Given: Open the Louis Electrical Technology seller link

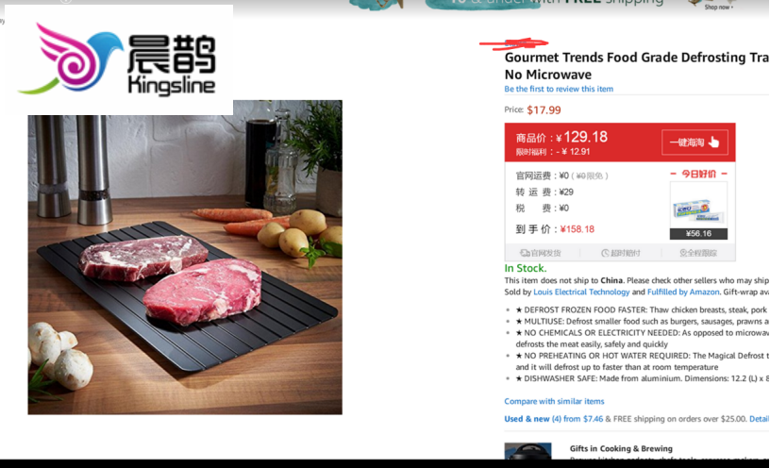Looking at the screenshot, I should (581, 292).
